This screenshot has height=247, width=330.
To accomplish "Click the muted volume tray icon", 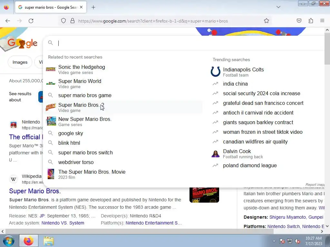I will (297, 241).
